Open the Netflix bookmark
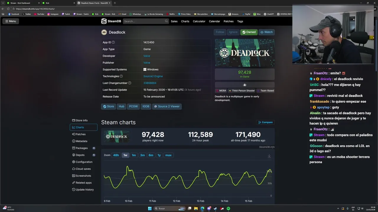 coord(170,14)
